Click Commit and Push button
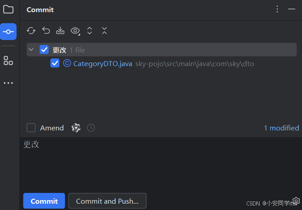The width and height of the screenshot is (302, 210). click(x=107, y=201)
